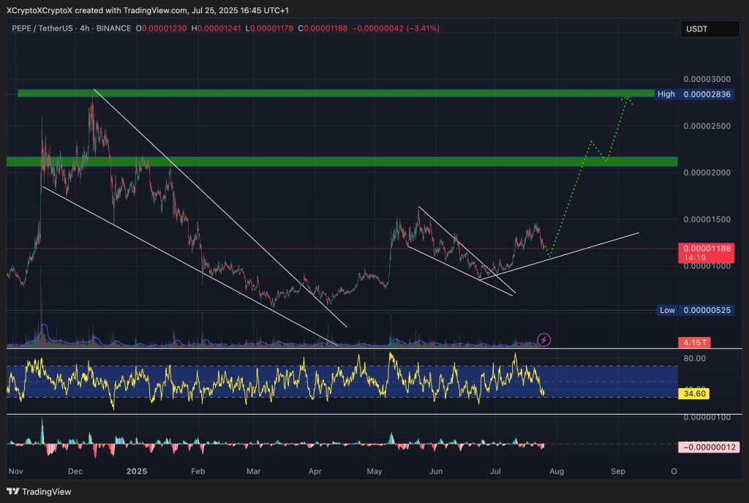The width and height of the screenshot is (749, 503).
Task: Click the 80.00 level on RSI scale
Action: pos(695,358)
